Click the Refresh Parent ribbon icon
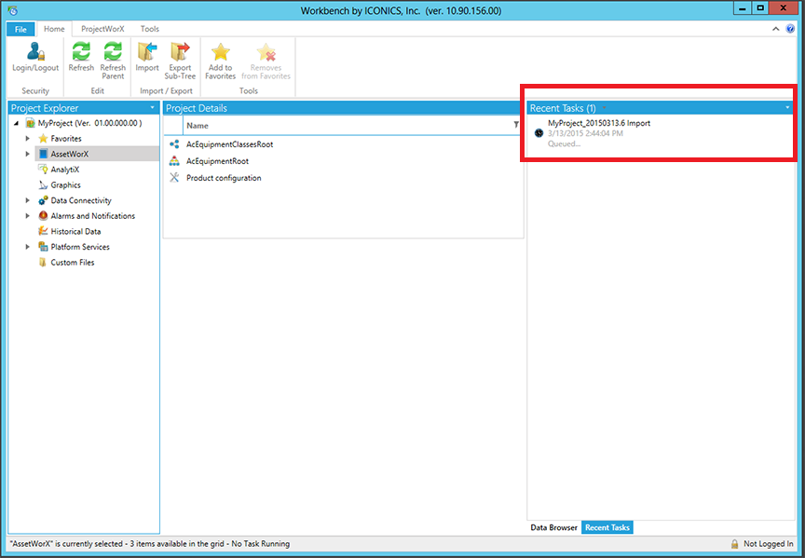 point(113,54)
